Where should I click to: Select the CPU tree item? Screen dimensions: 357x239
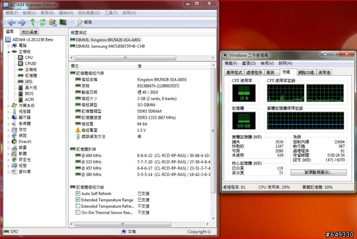pos(28,57)
